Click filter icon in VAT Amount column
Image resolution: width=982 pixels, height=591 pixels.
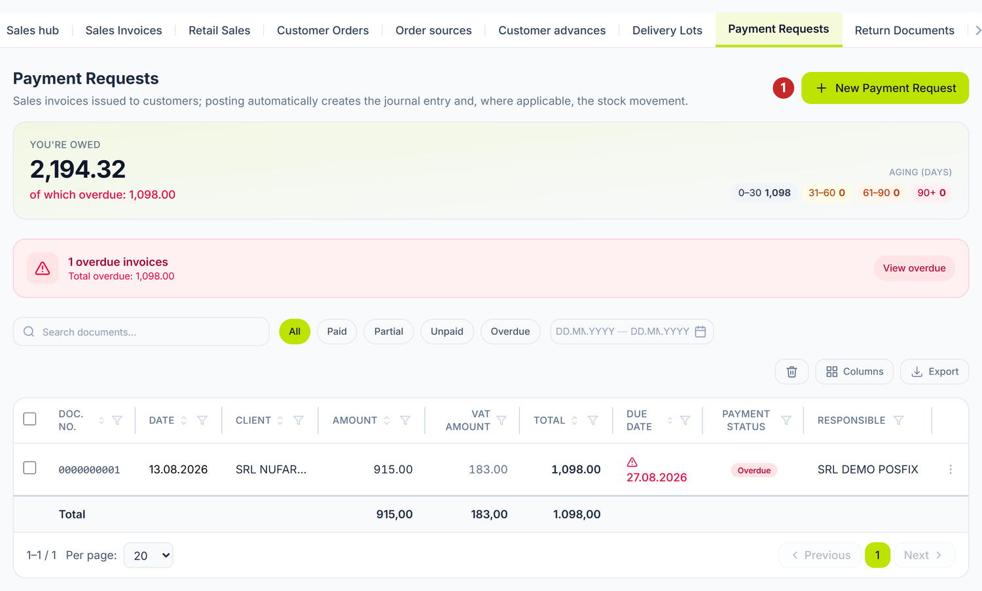pyautogui.click(x=501, y=420)
